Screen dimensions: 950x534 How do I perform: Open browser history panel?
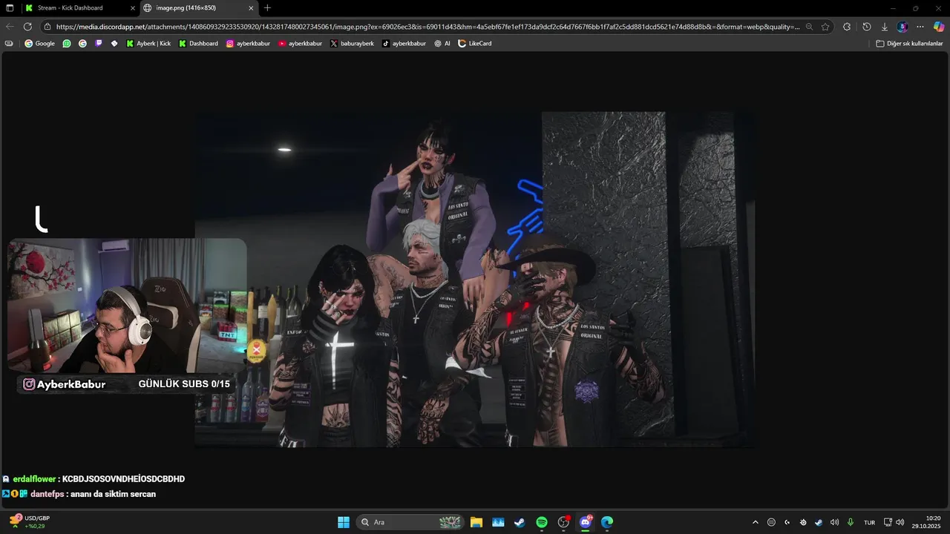866,27
